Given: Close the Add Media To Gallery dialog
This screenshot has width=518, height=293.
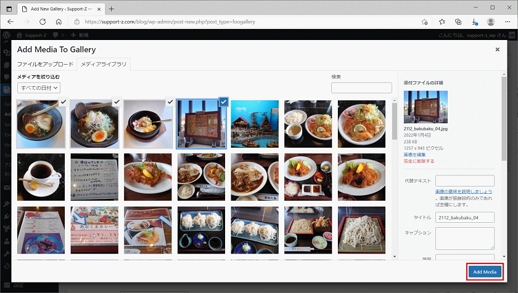Looking at the screenshot, I should click(x=497, y=49).
